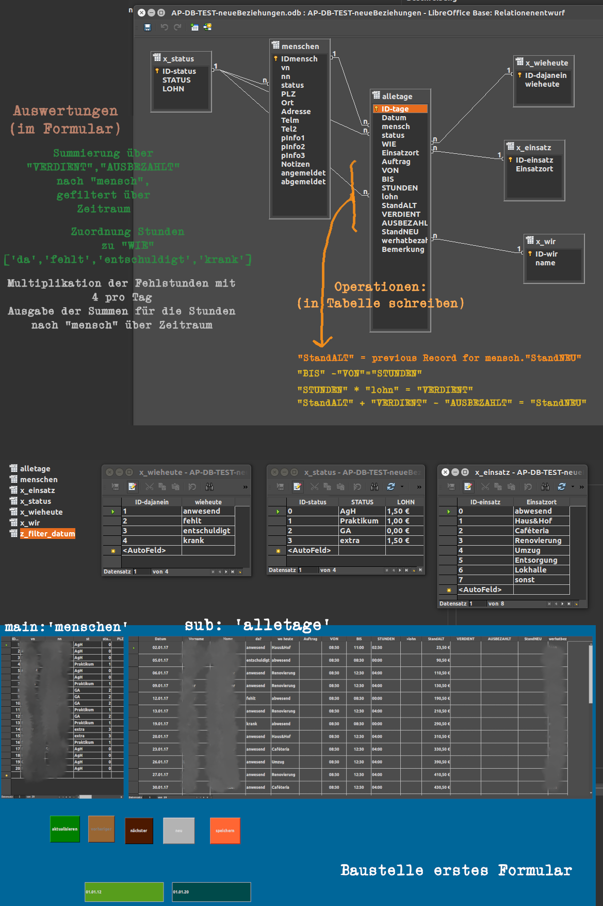Click the menschen table icon in table list
This screenshot has height=906, width=603.
pos(13,479)
